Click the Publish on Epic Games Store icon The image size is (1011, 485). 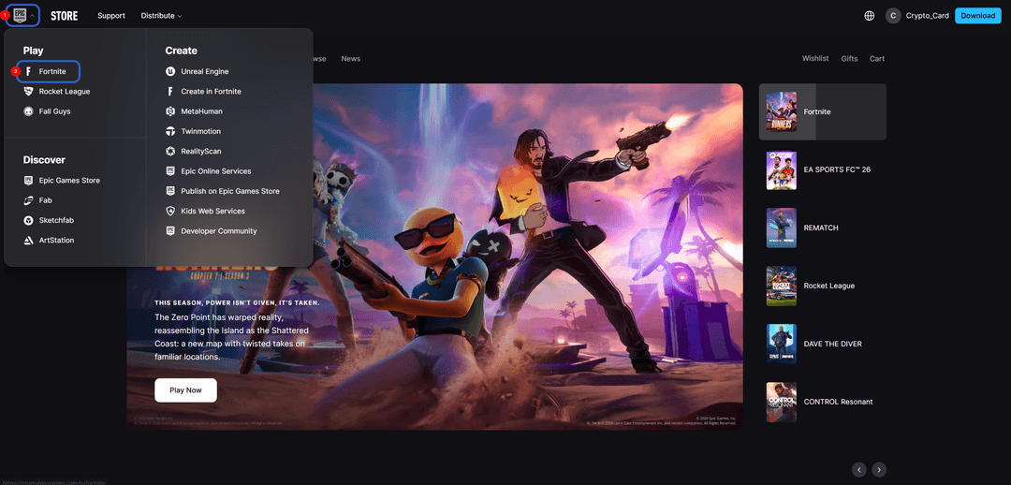pyautogui.click(x=170, y=192)
